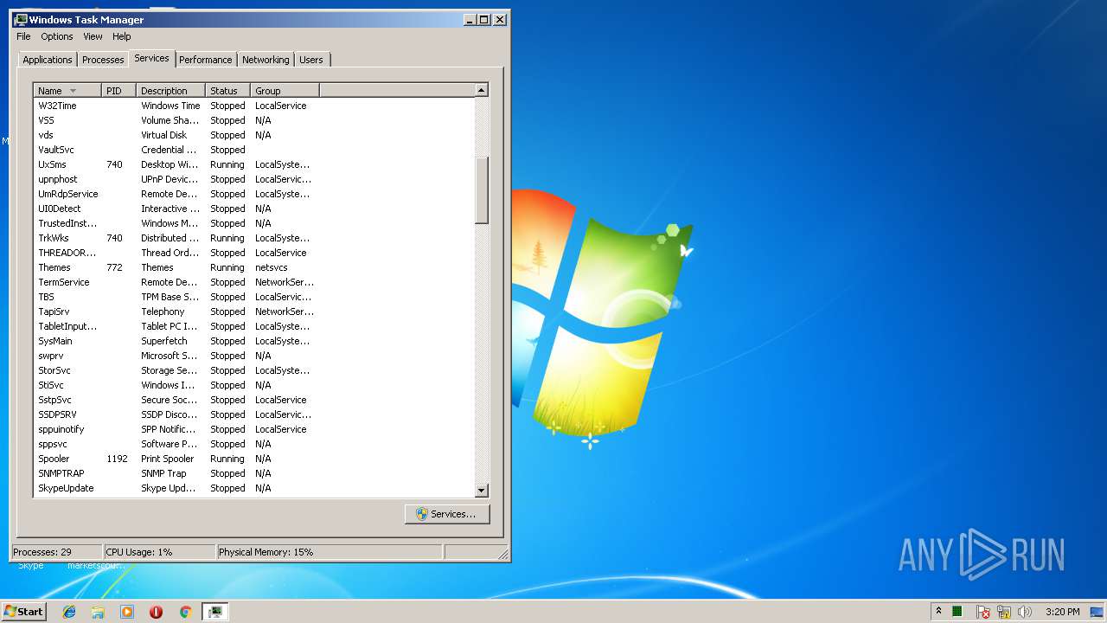Select the SNMPTRAP service row
The height and width of the screenshot is (623, 1107).
(254, 473)
